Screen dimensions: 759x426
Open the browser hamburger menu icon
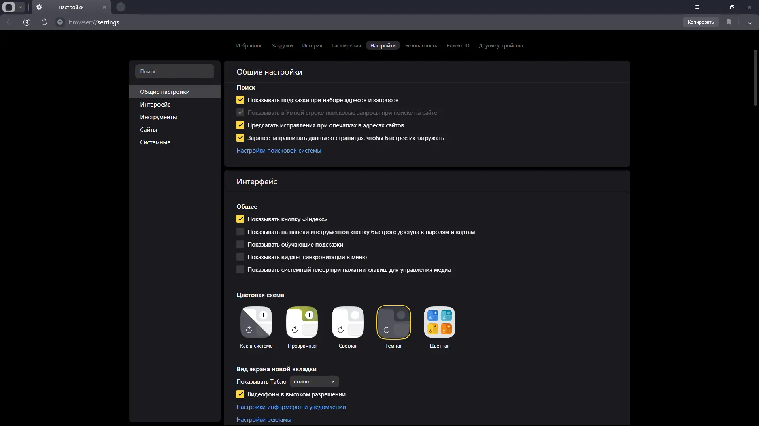click(697, 7)
